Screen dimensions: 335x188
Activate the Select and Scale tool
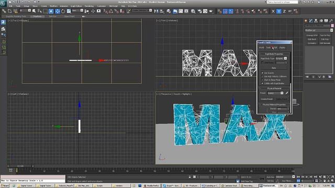pyautogui.click(x=69, y=11)
